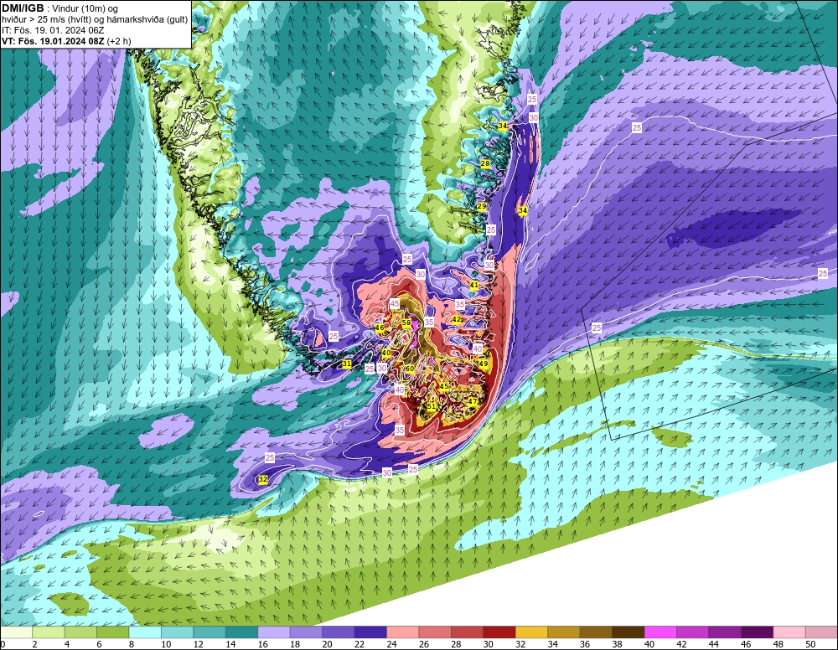Click the yellow gust label 41

(474, 285)
